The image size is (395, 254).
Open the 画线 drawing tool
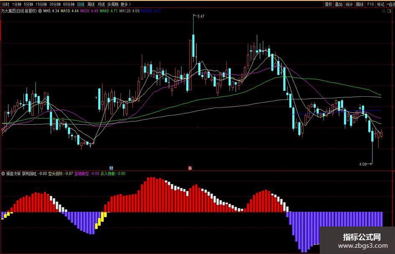[x=359, y=4]
